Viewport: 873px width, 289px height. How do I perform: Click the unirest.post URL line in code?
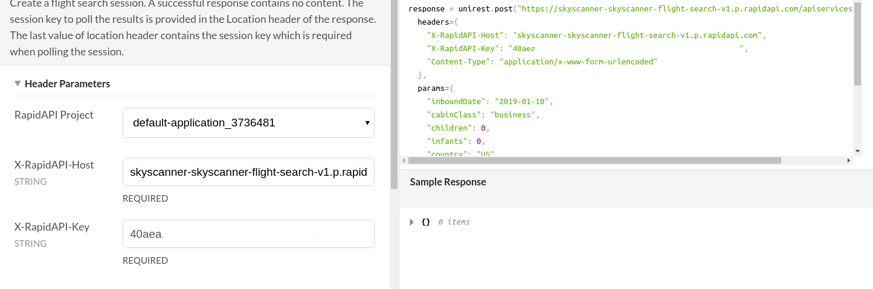point(631,9)
